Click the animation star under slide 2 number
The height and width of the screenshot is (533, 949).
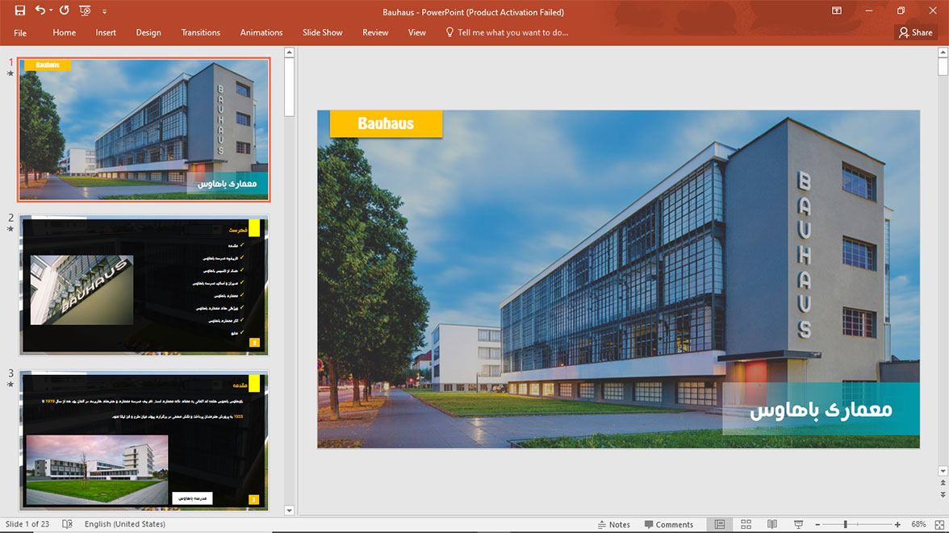click(x=10, y=229)
